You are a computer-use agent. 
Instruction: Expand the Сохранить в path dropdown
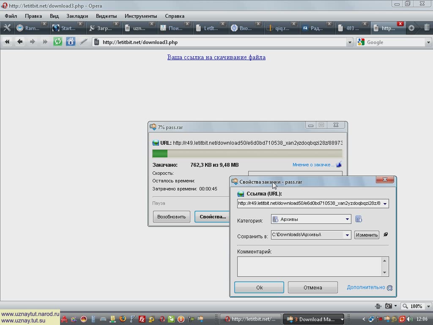tap(347, 235)
